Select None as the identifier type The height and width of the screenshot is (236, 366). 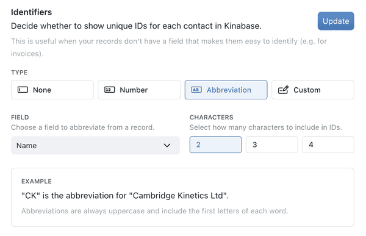(52, 90)
